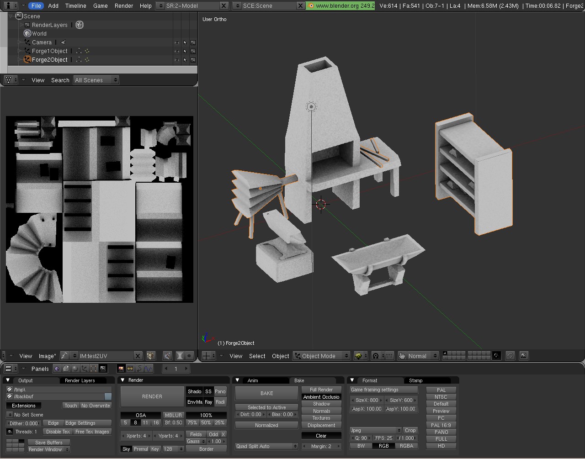585x459 pixels.
Task: Click the BAKE button
Action: pos(266,393)
